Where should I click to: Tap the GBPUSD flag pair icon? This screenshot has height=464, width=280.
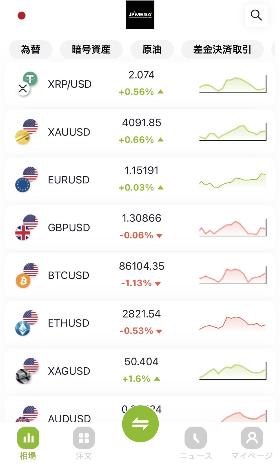click(26, 228)
